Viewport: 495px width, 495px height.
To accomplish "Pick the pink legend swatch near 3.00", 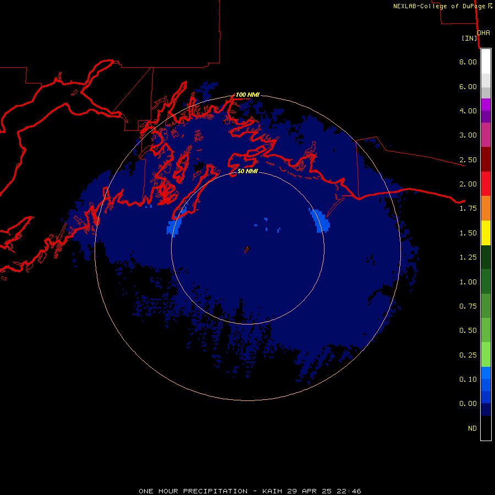I will point(486,135).
